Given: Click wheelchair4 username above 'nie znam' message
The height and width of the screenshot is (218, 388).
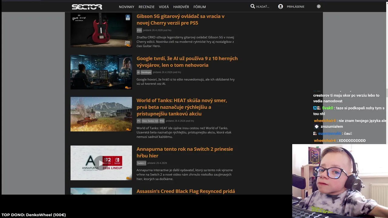Looking at the screenshot, I should click(x=325, y=121).
